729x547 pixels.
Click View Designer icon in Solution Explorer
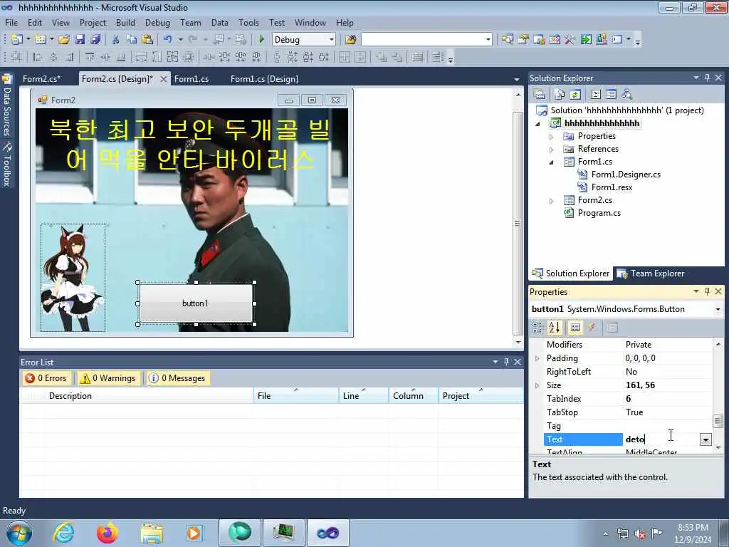pos(611,95)
